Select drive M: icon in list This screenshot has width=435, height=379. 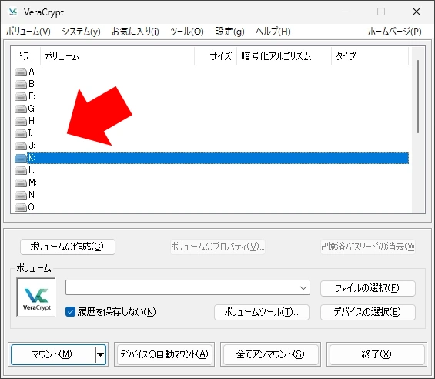(x=21, y=183)
